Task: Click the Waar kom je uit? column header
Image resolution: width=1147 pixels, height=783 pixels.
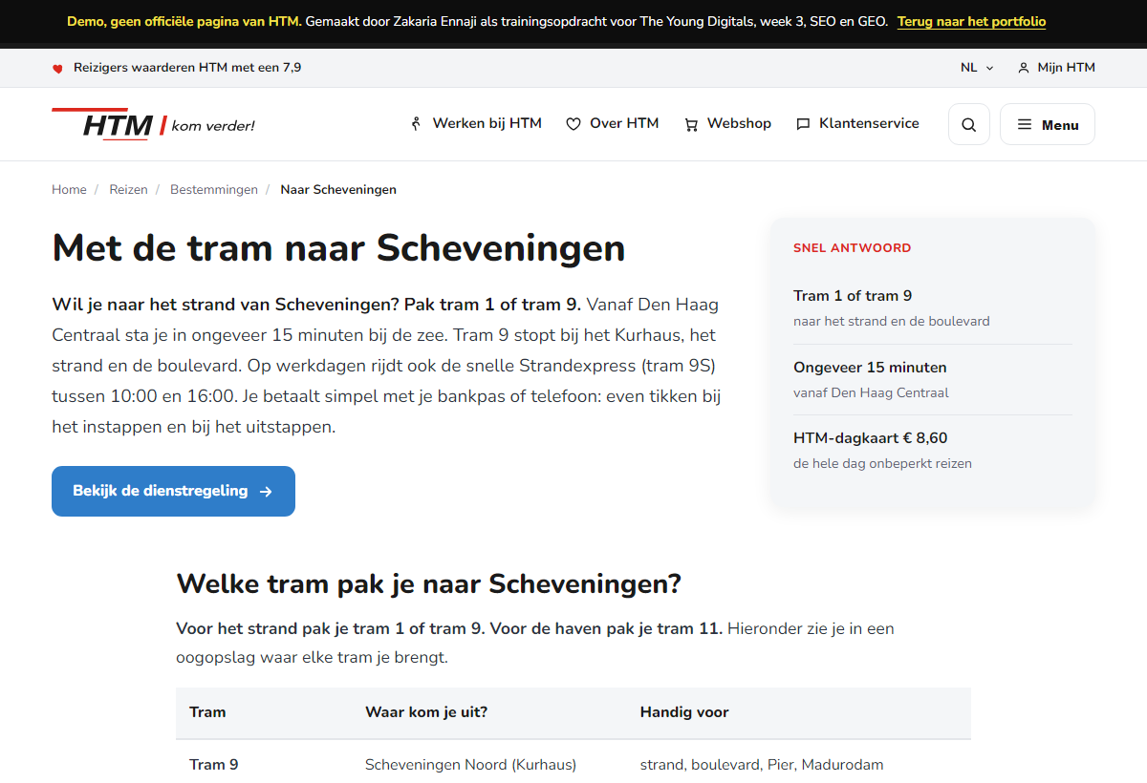Action: click(426, 712)
